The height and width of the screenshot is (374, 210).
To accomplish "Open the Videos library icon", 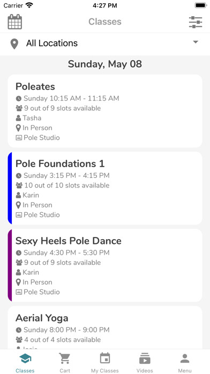I will (145, 358).
